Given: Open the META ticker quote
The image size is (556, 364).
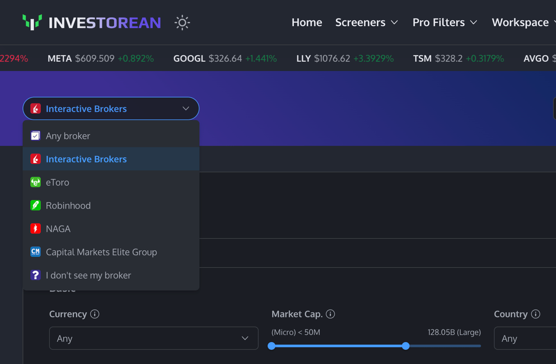Looking at the screenshot, I should [101, 58].
